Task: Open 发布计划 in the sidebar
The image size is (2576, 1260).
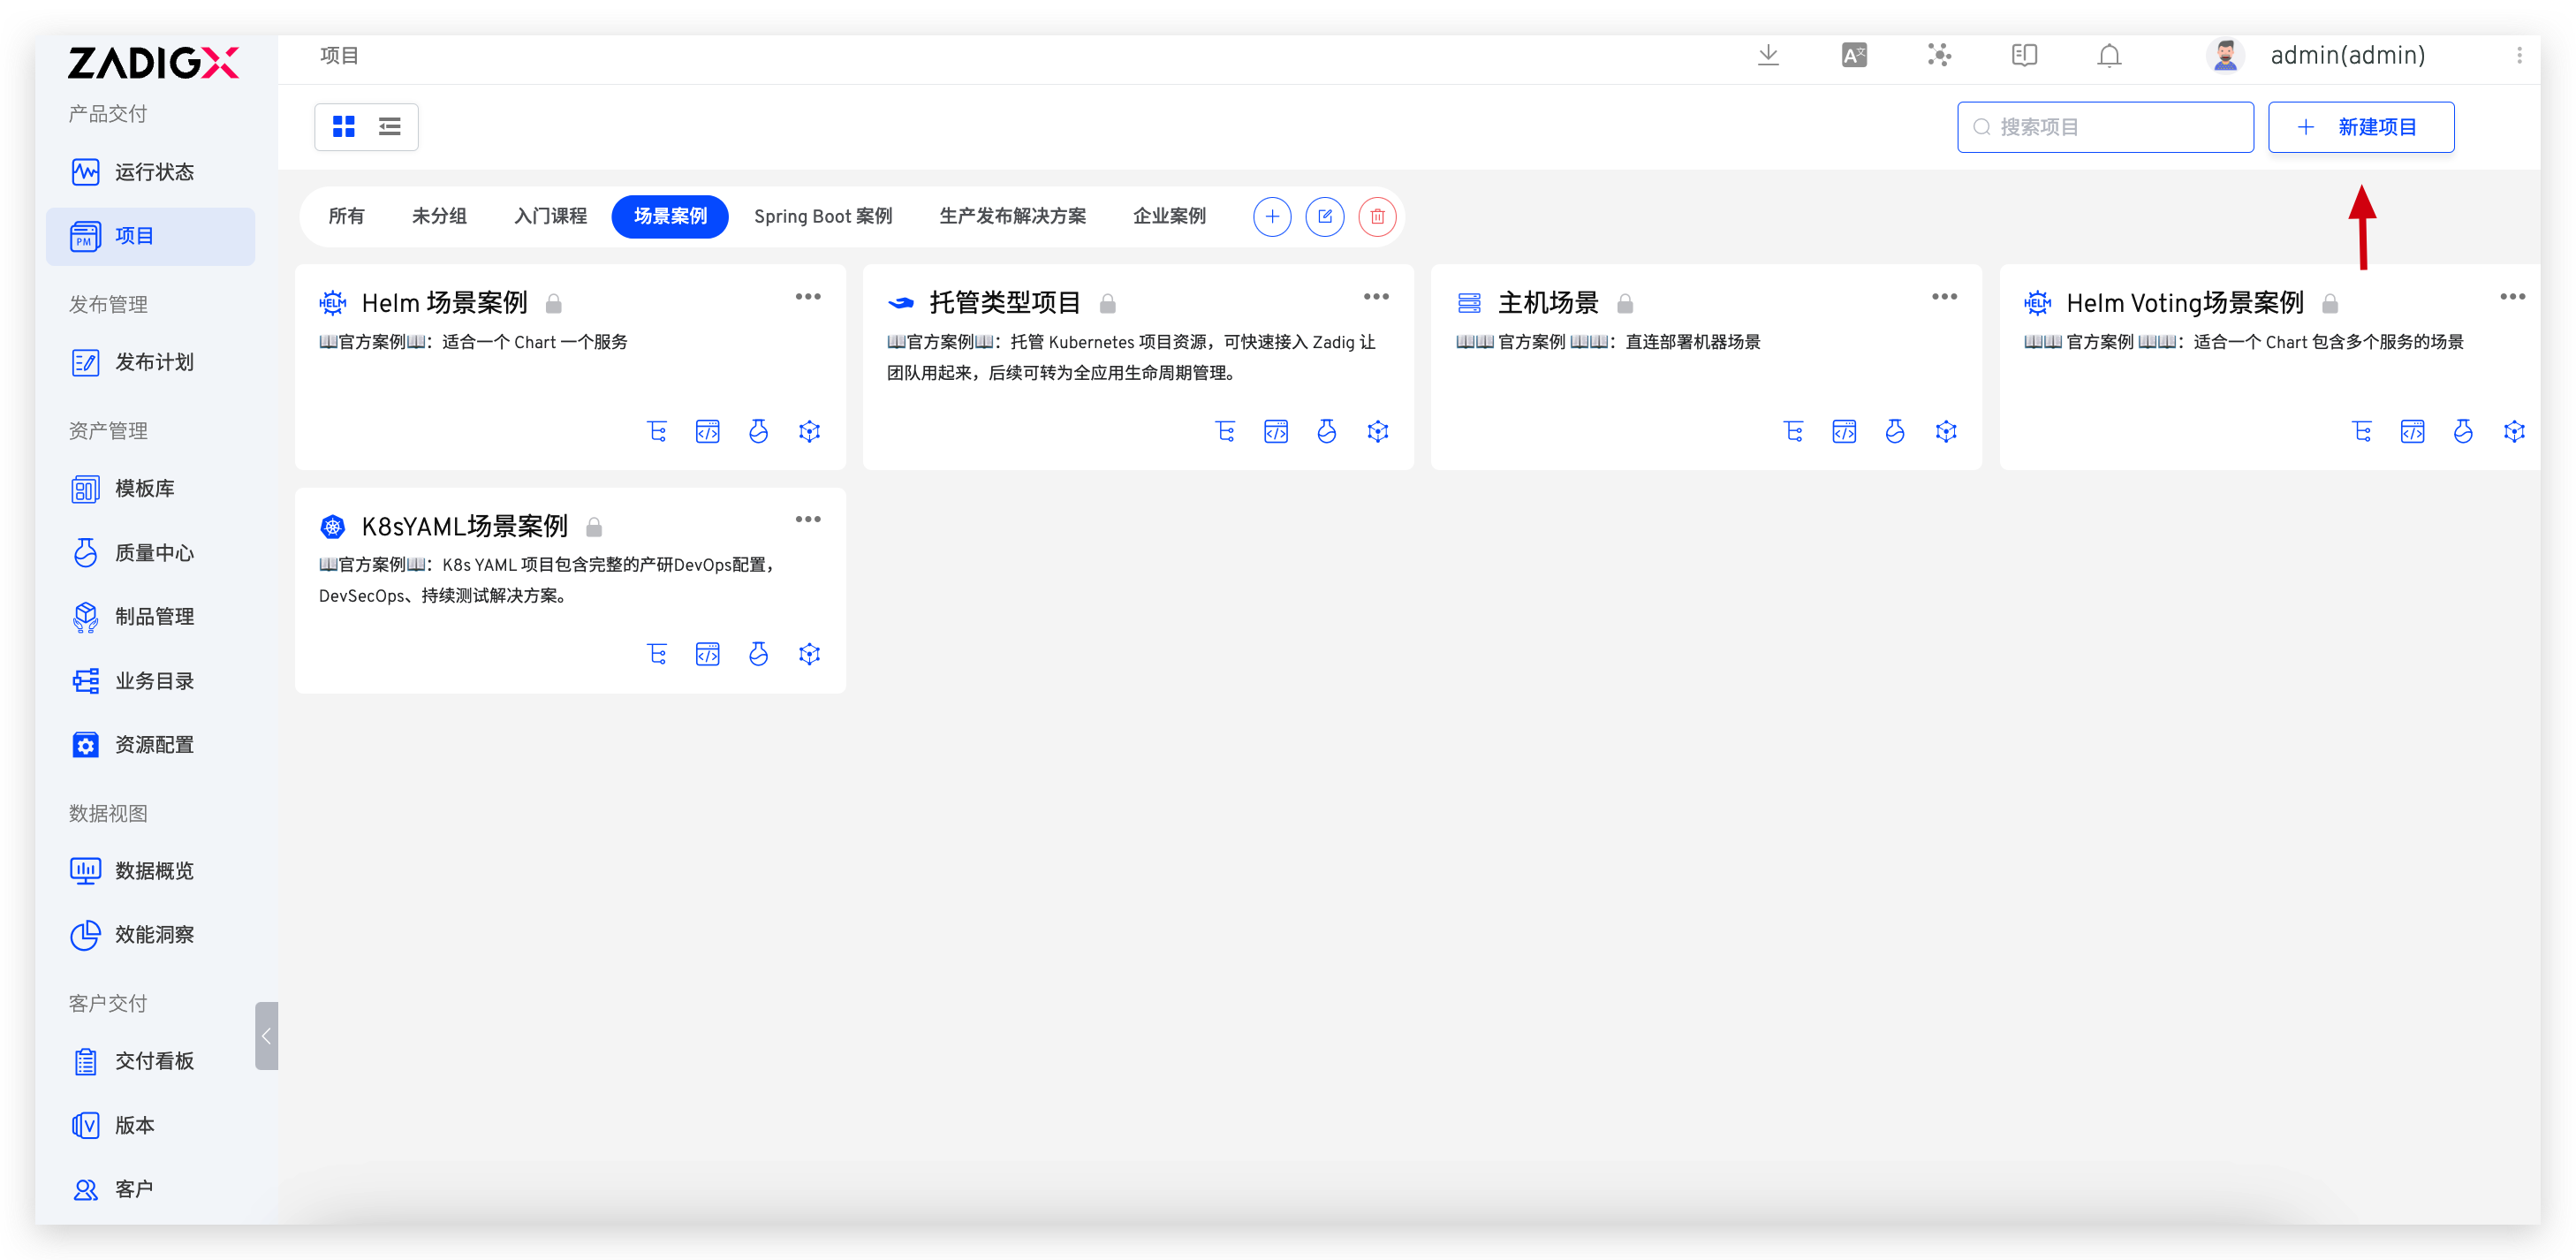Action: pos(153,362)
